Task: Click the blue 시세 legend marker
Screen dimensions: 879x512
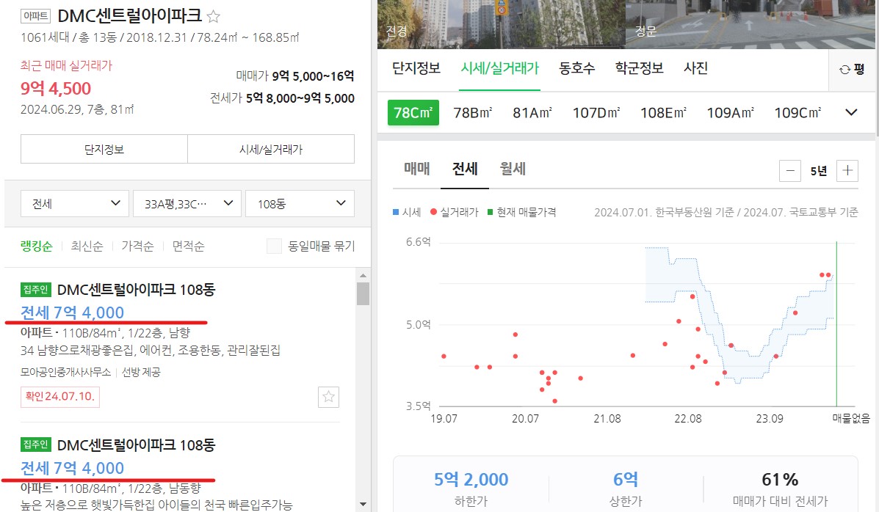Action: [396, 212]
